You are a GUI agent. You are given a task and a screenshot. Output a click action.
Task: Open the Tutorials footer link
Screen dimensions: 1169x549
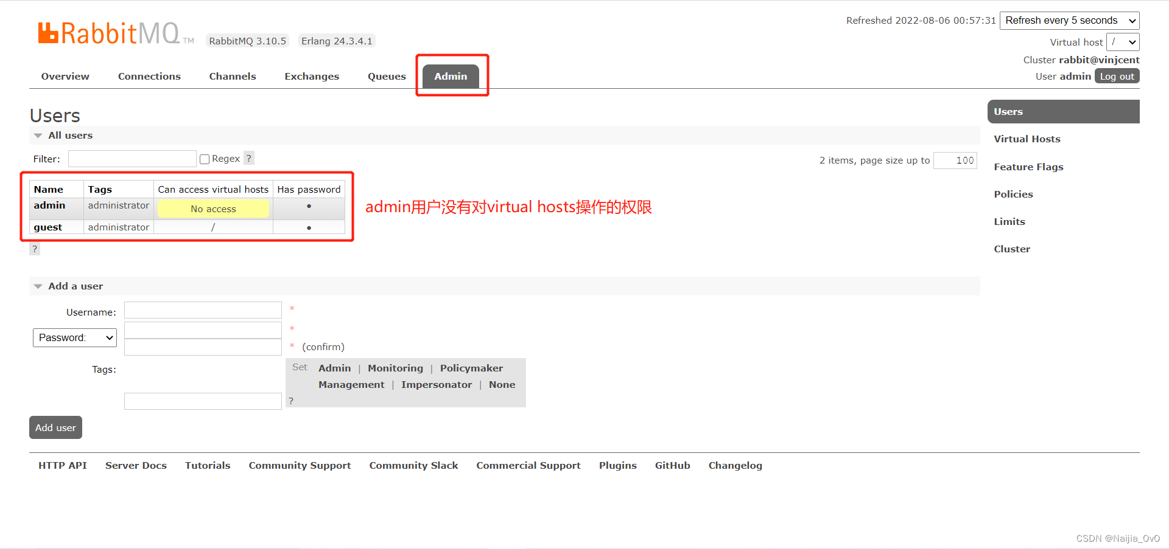pos(208,466)
